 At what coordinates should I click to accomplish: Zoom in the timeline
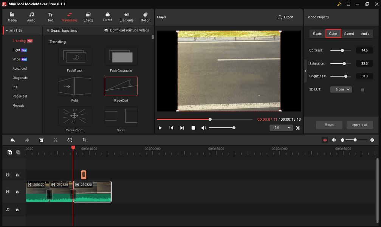pyautogui.click(x=372, y=140)
